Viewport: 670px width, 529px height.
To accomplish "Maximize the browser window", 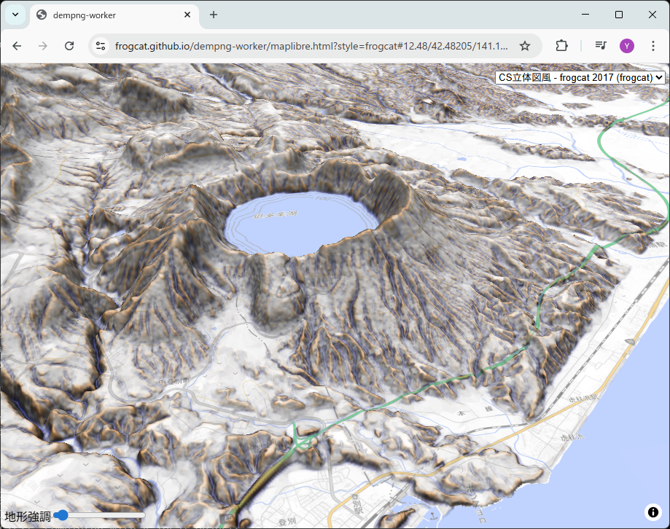I will [x=619, y=15].
